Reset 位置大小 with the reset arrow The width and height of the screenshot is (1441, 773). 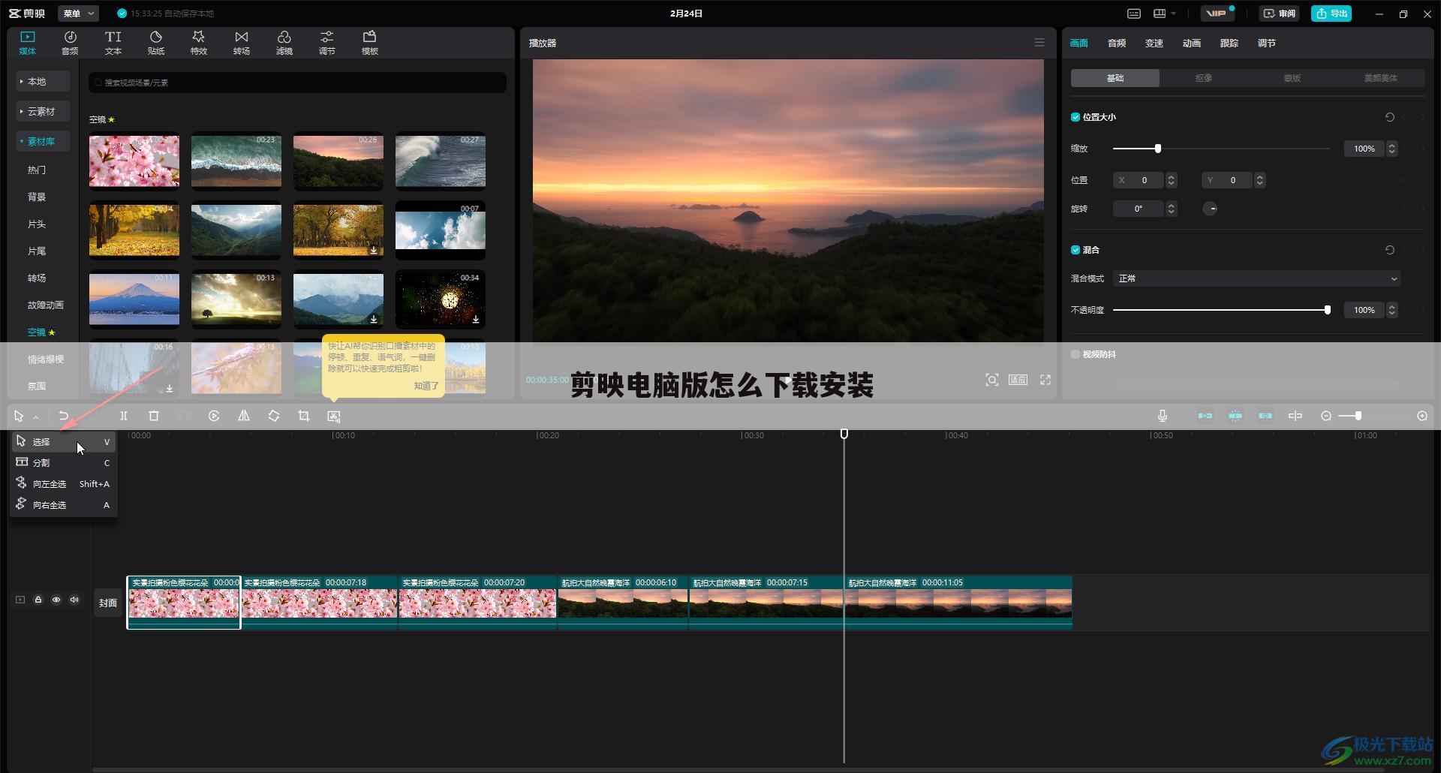(x=1390, y=117)
